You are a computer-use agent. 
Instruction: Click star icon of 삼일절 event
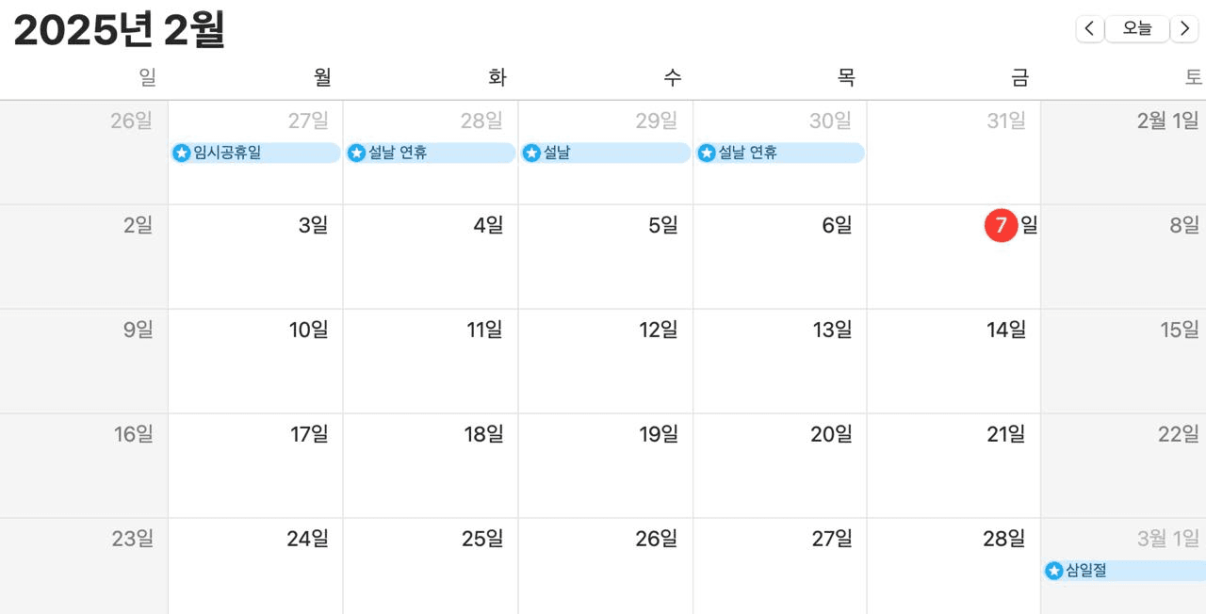click(1054, 571)
